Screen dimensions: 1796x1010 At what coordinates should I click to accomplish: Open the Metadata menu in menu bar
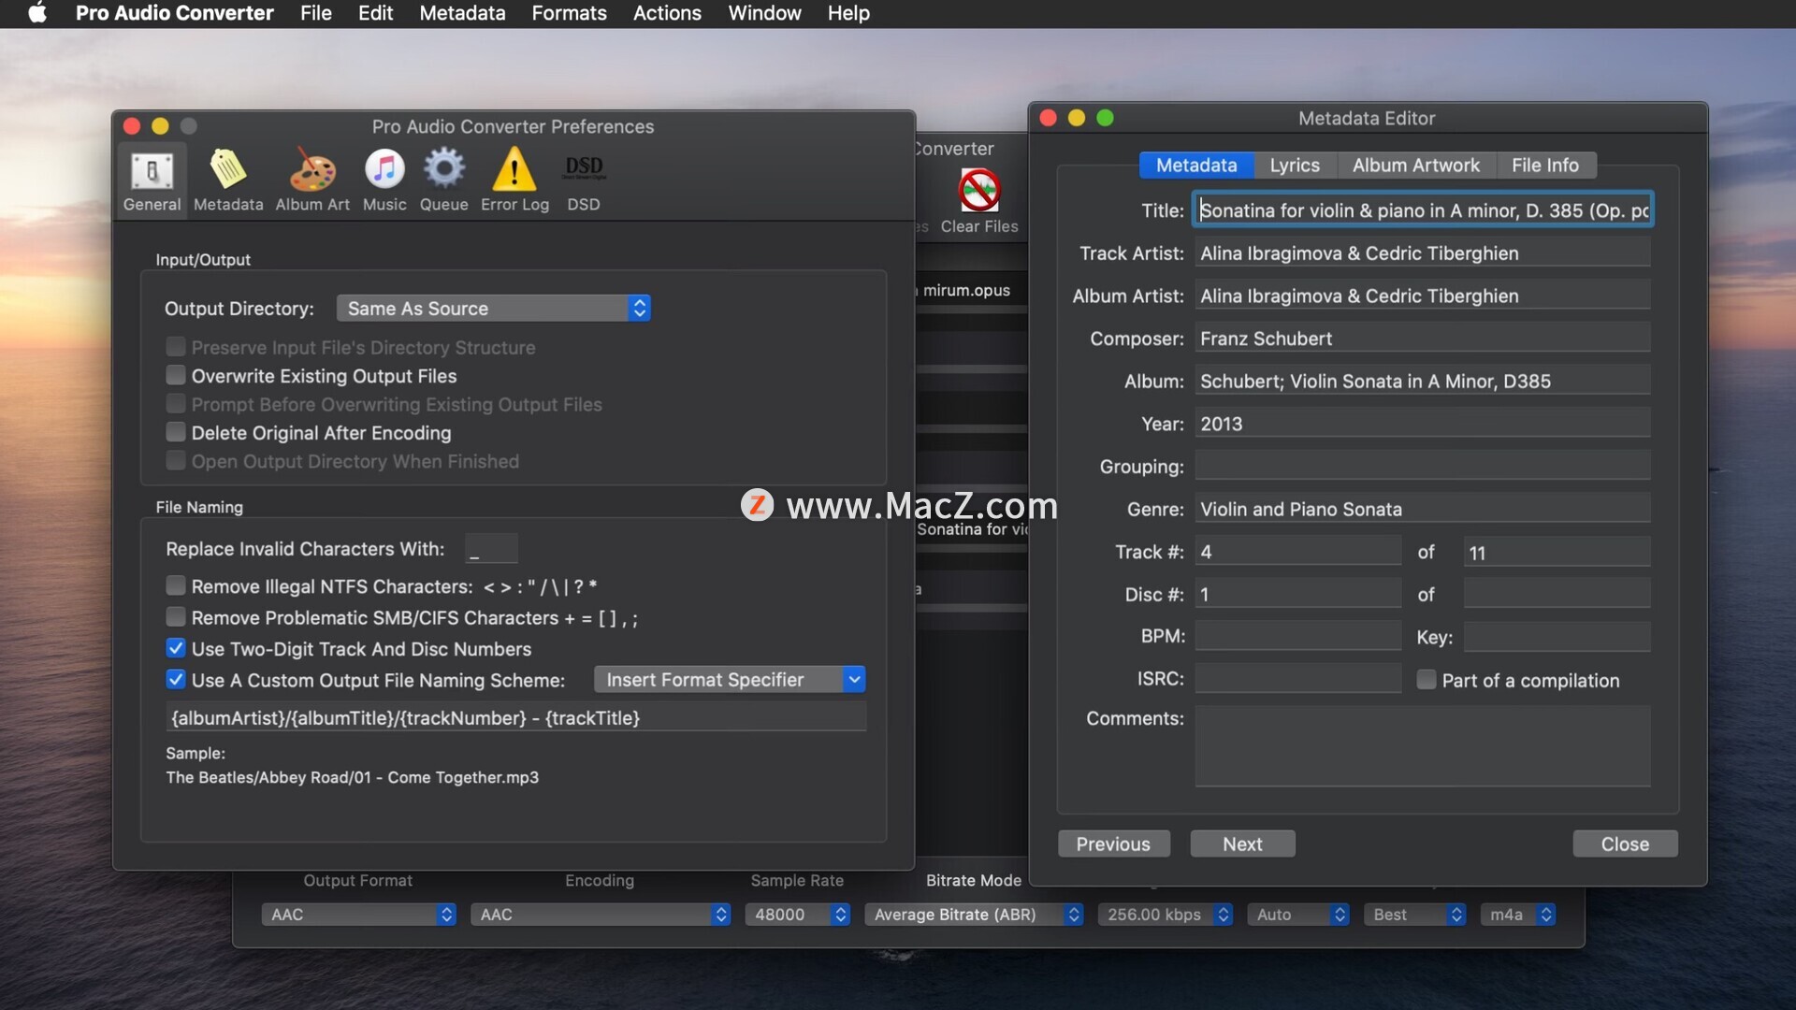[462, 13]
